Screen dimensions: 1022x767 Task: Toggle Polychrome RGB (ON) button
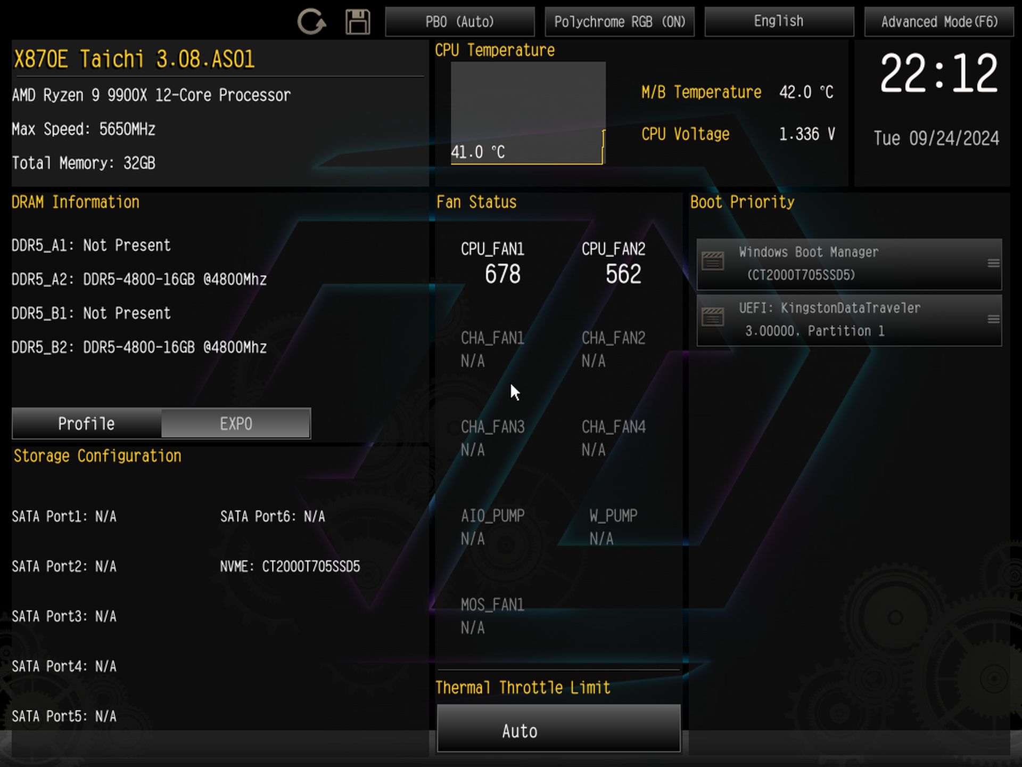point(620,22)
